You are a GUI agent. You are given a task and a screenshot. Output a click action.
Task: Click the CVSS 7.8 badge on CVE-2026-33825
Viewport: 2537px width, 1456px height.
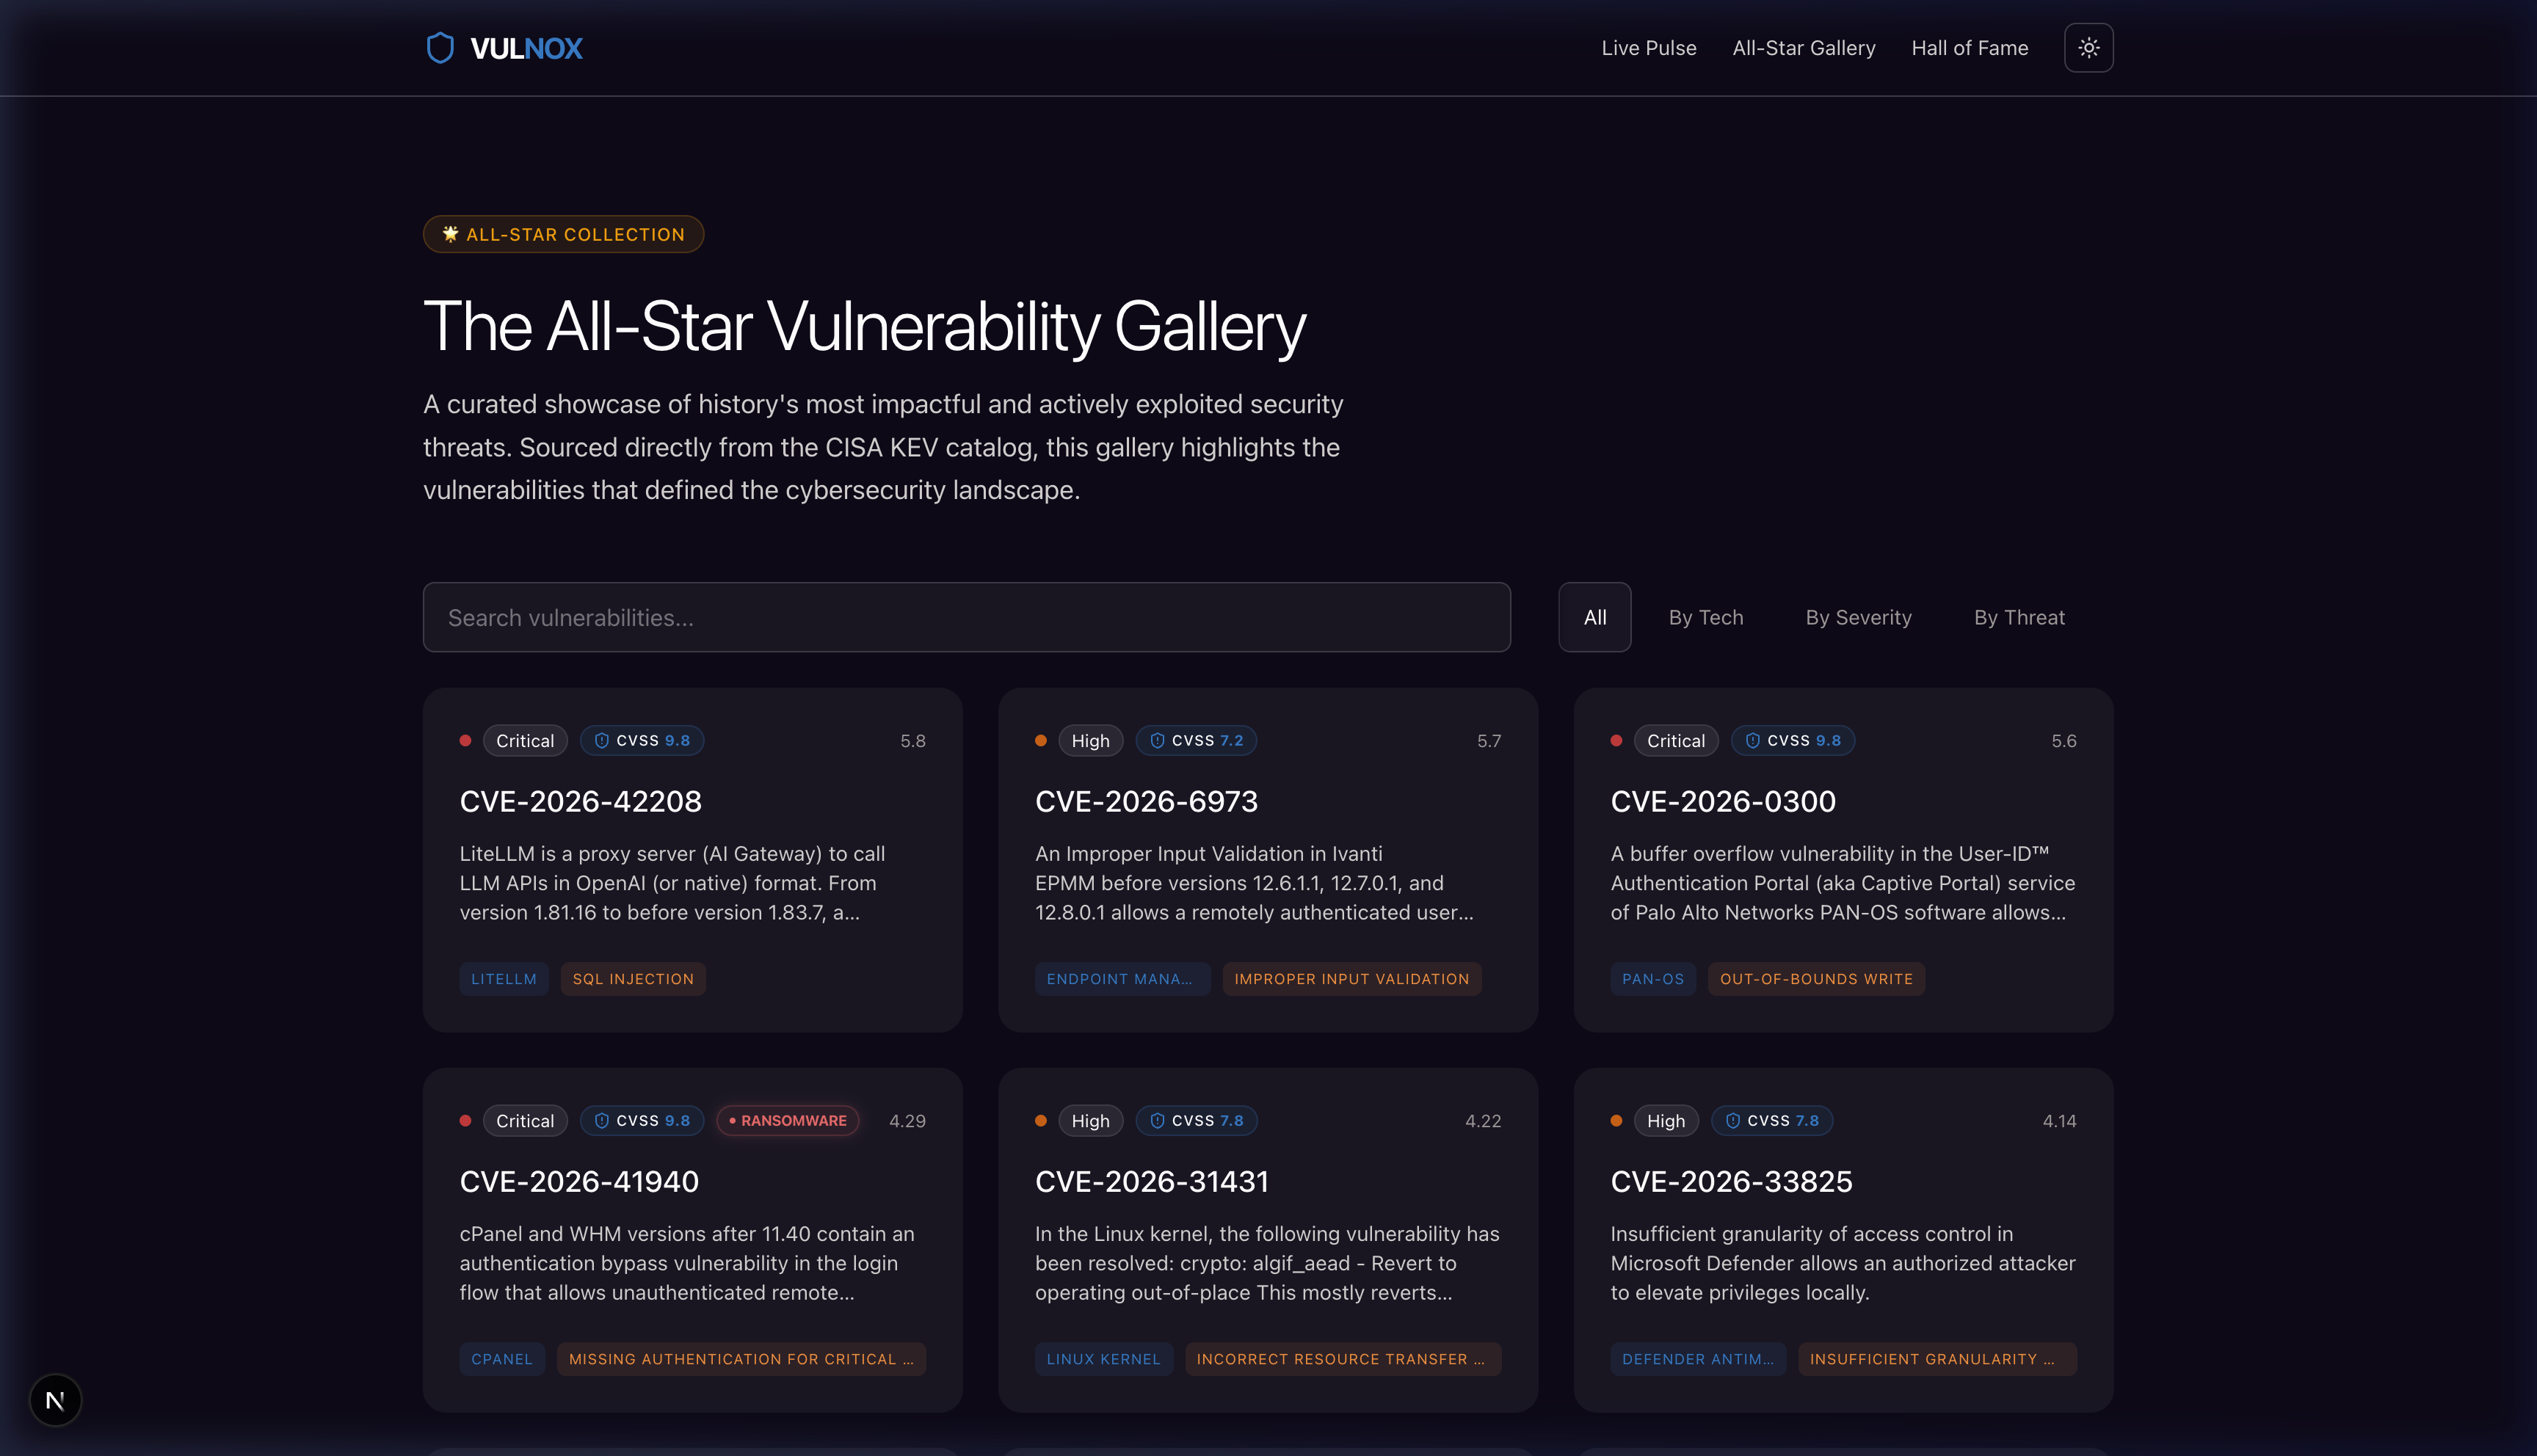pyautogui.click(x=1772, y=1121)
